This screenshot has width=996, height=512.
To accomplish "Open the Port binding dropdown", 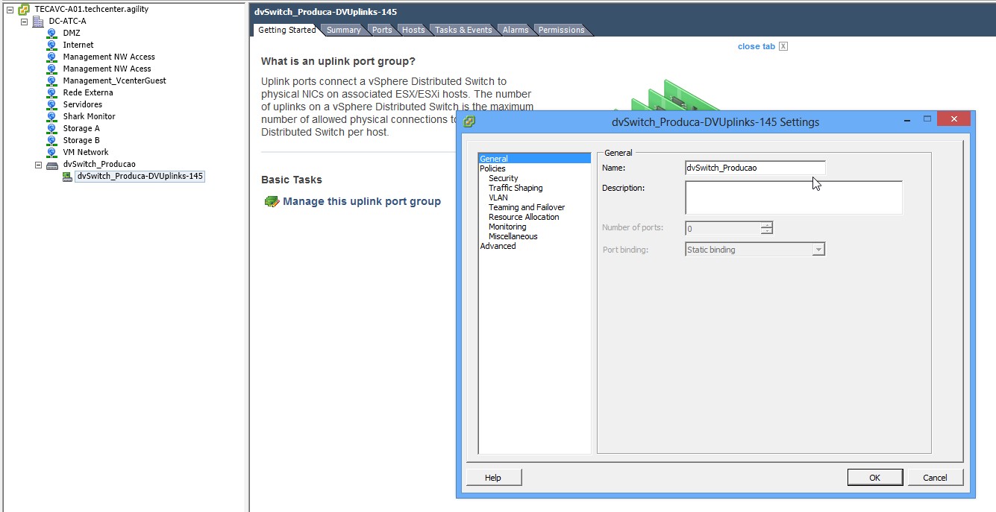I will (818, 250).
